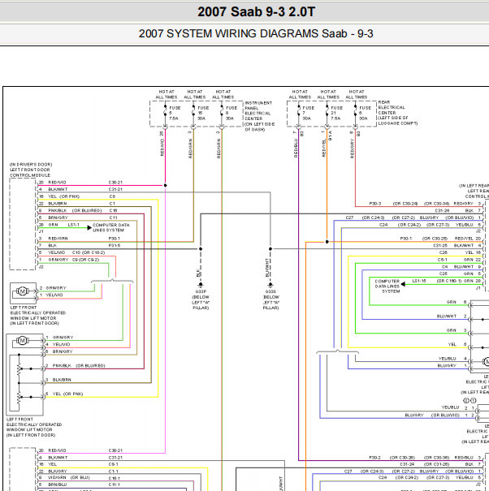489x491 pixels.
Task: Click the C26 connector label
Action: (444, 253)
